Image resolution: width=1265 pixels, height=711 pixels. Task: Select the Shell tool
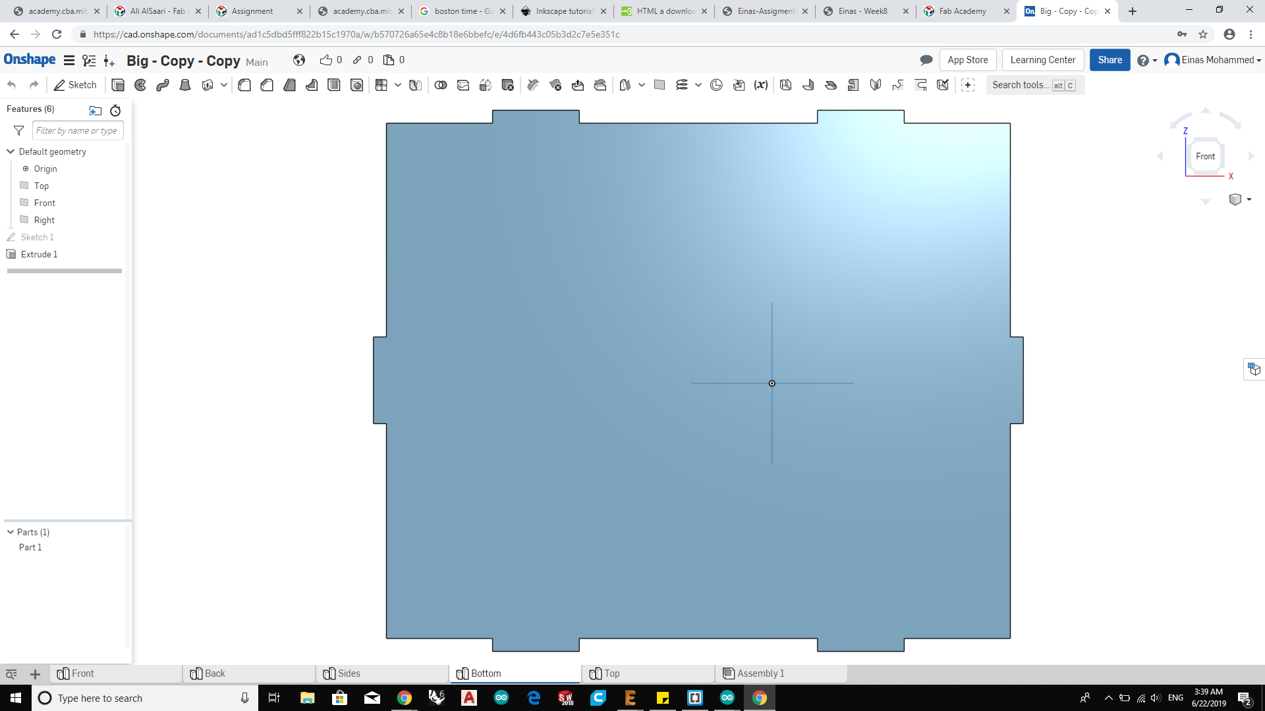[334, 85]
